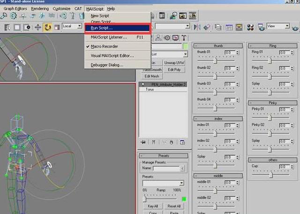Click the camera icon in top toolbar
300x214 pixels.
point(183,15)
